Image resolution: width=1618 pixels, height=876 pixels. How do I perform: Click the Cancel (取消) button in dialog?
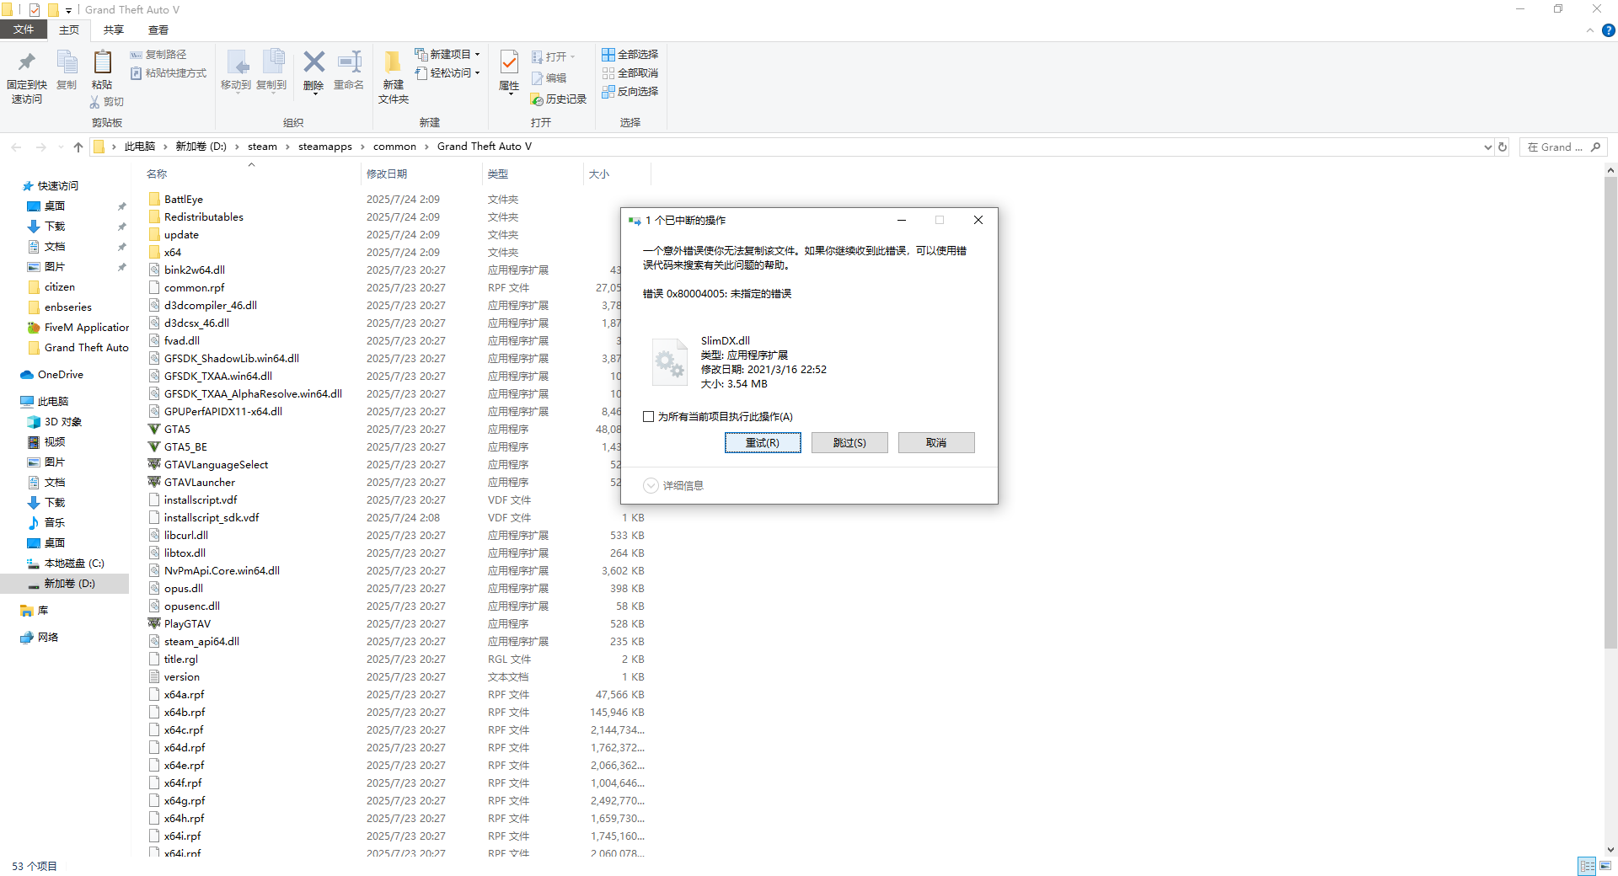936,443
